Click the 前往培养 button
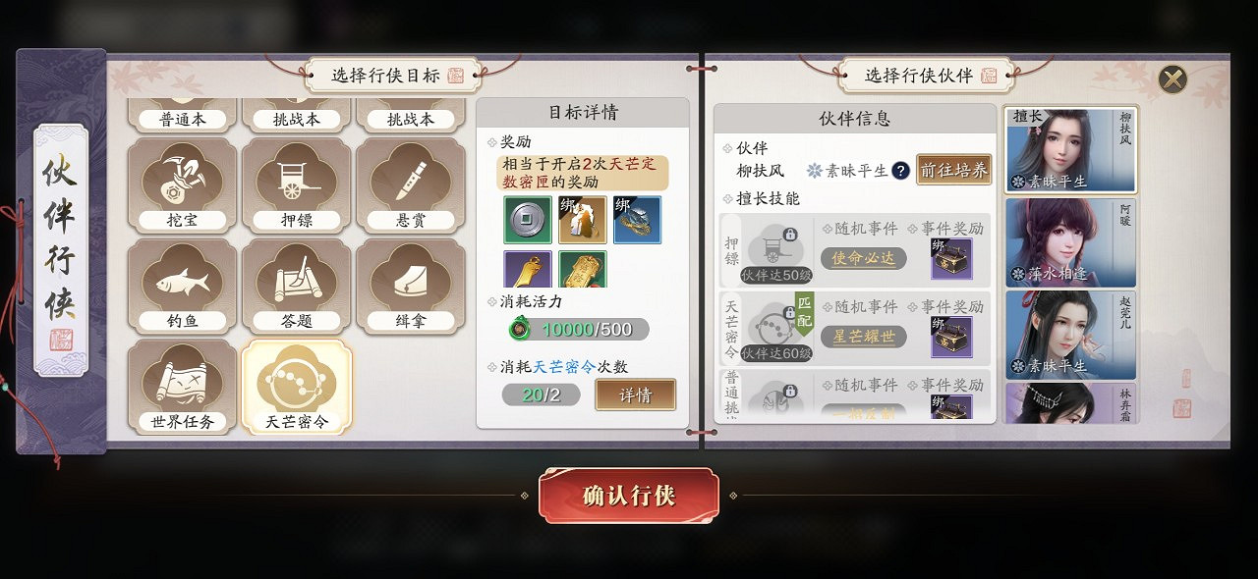Screen dimensions: 1258x579 [x=953, y=170]
